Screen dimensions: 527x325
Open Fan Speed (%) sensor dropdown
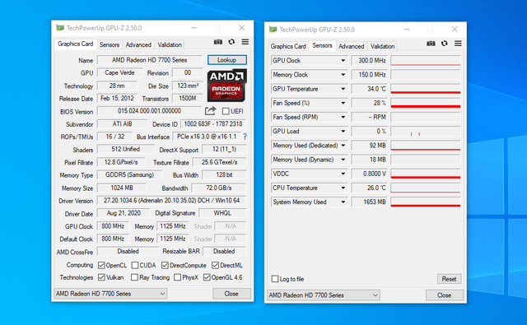(x=343, y=103)
